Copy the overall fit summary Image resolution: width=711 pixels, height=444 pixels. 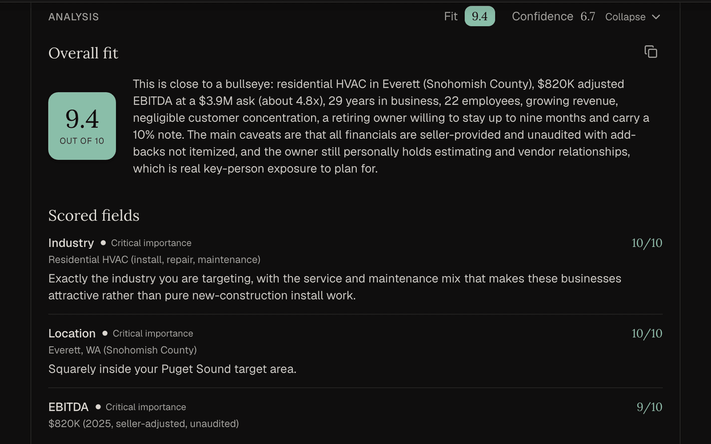[x=651, y=52]
